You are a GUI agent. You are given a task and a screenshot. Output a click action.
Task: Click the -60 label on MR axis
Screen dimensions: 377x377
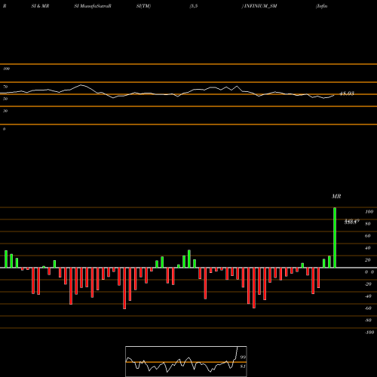[368, 308]
